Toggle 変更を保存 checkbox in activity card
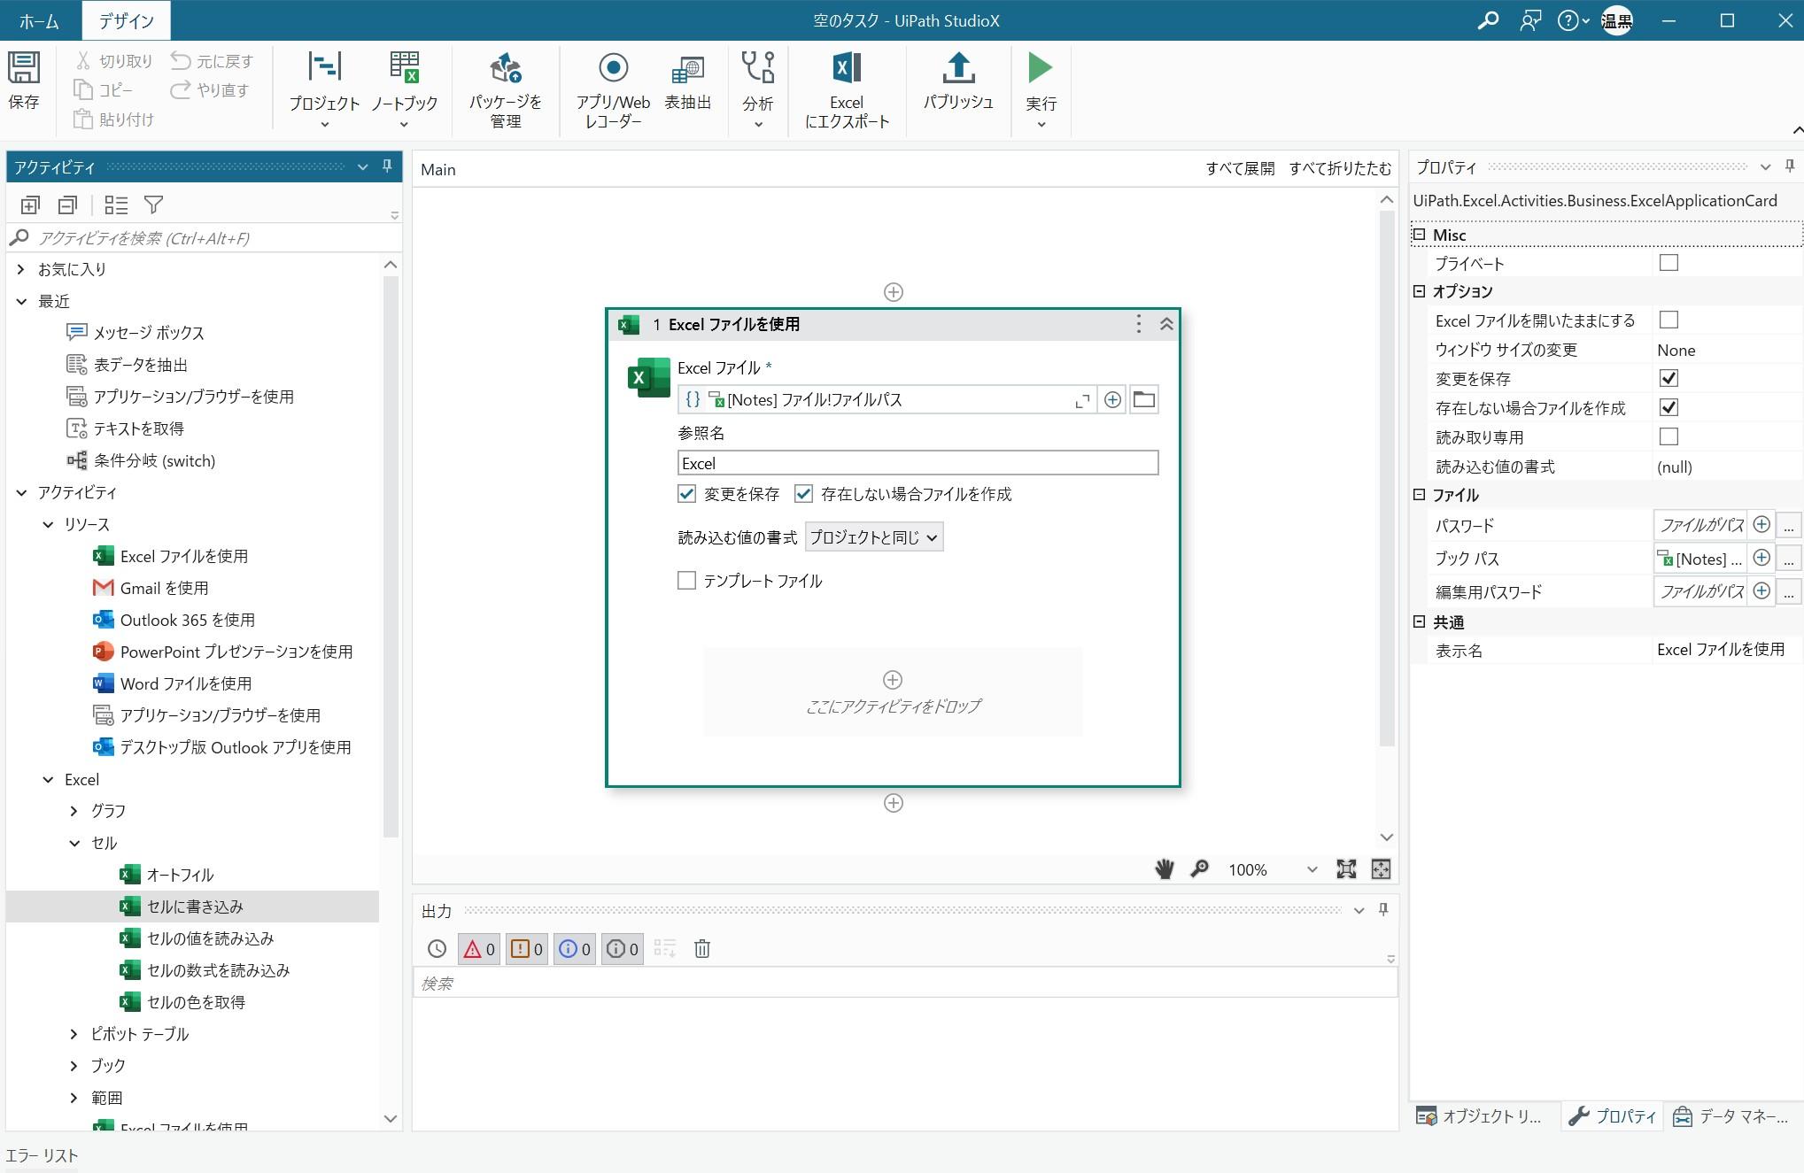 [x=686, y=494]
